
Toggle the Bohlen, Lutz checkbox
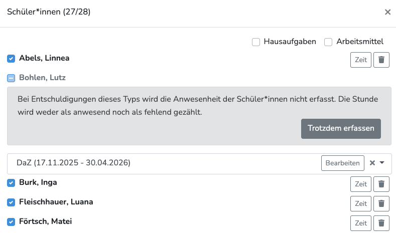[11, 78]
